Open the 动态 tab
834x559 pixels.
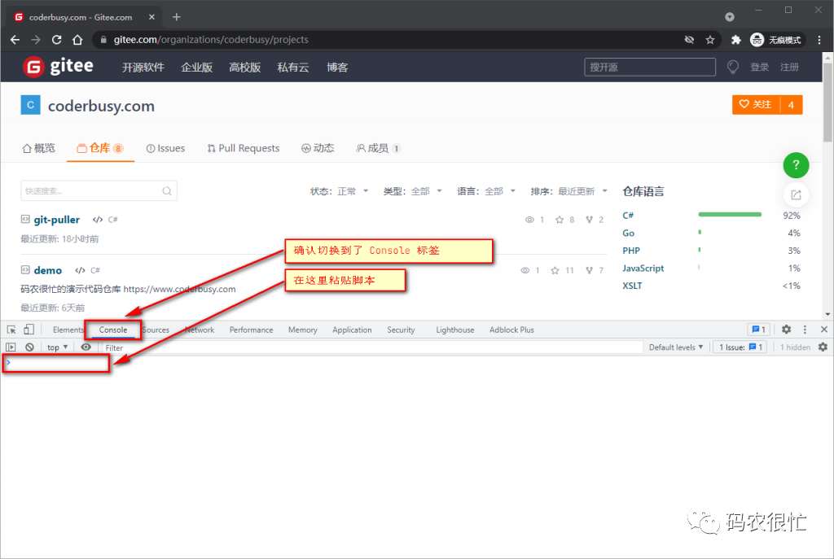click(x=318, y=148)
